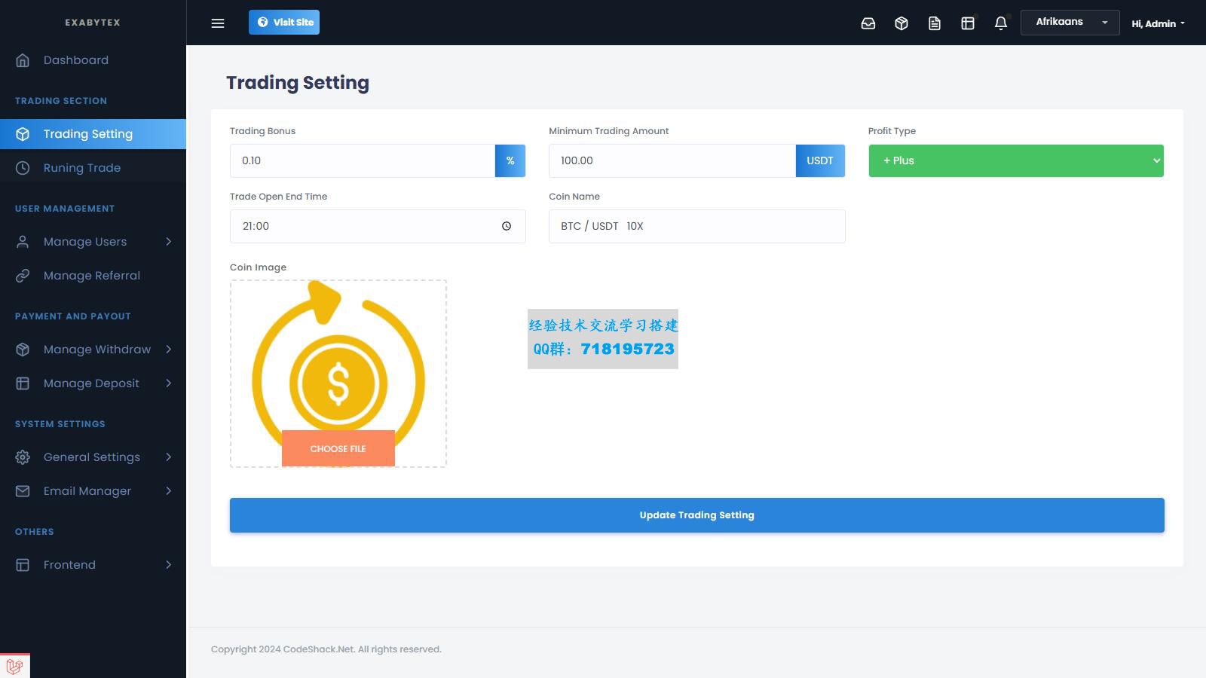Click the USER MANAGEMENT sidebar heading
1206x678 pixels.
tap(65, 209)
